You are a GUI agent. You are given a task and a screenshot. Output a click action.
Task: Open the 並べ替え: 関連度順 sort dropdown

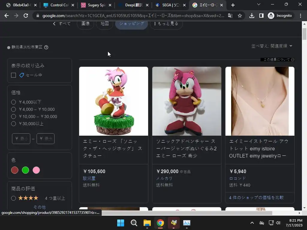tap(272, 46)
